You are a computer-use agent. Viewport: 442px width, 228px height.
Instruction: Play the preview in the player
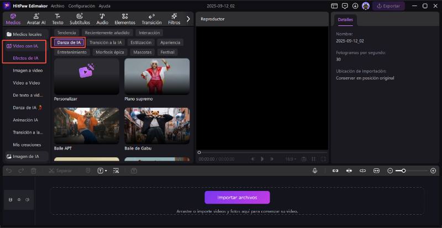tap(262, 159)
